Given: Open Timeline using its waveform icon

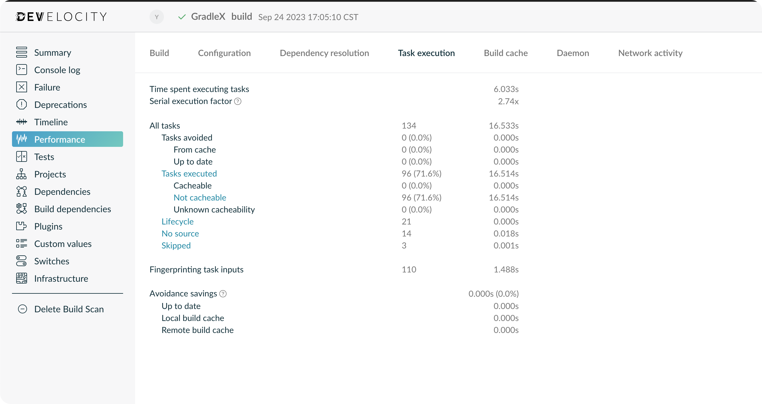Looking at the screenshot, I should point(22,122).
